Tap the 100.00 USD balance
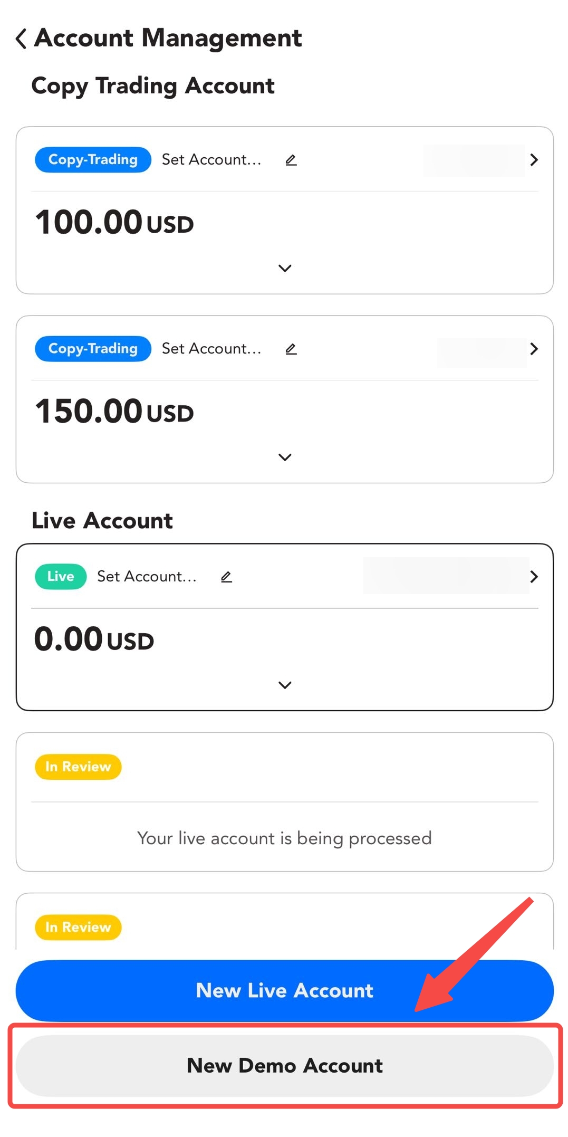This screenshot has width=568, height=1137. pos(114,222)
